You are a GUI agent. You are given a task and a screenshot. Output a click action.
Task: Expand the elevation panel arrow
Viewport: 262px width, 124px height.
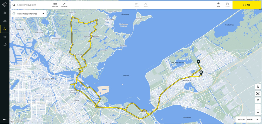(257, 120)
